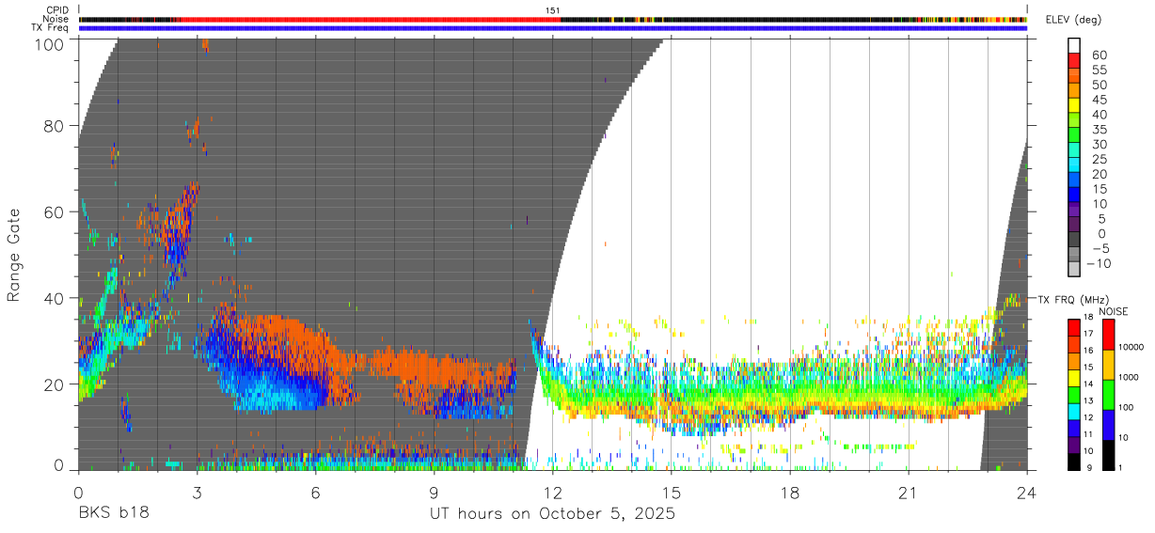Click NOISE colorbar label 10000
This screenshot has height=533, width=1155.
(1131, 348)
